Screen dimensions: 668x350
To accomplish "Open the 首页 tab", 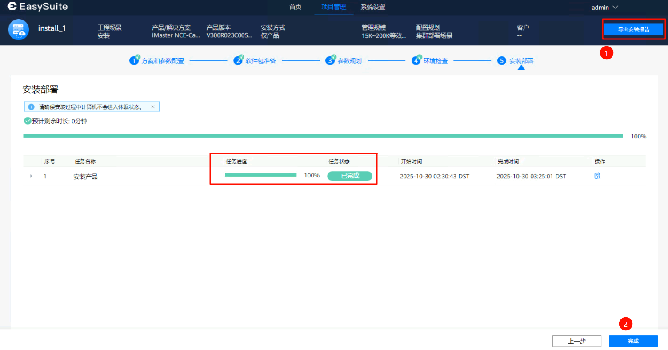I will pos(295,7).
